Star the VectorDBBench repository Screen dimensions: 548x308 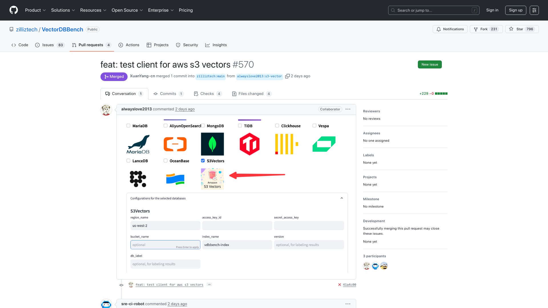(522, 29)
